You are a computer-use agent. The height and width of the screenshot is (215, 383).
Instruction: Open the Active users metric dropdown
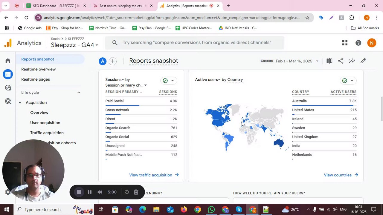pos(208,80)
